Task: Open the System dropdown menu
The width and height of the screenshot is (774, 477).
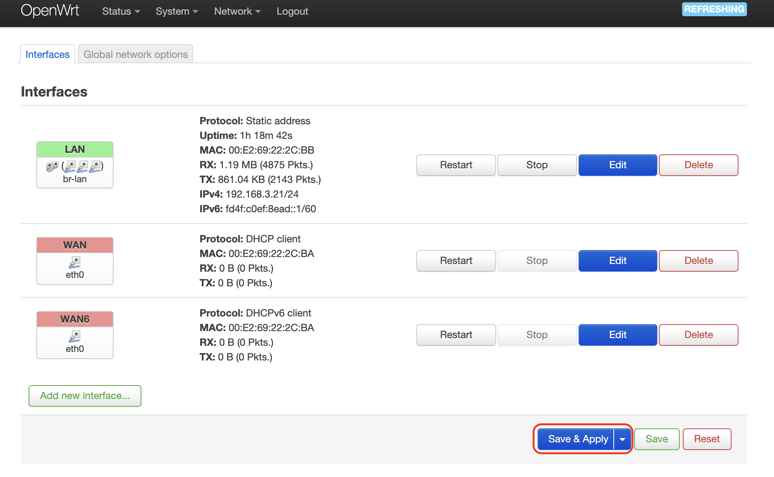Action: click(177, 11)
